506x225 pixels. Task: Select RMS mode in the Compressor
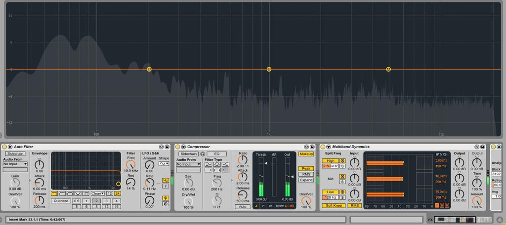[x=306, y=174]
